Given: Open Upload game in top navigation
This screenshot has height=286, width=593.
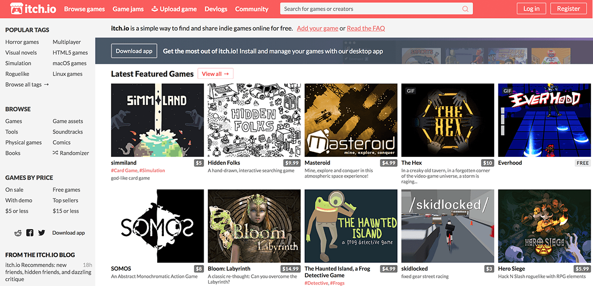Looking at the screenshot, I should [174, 9].
